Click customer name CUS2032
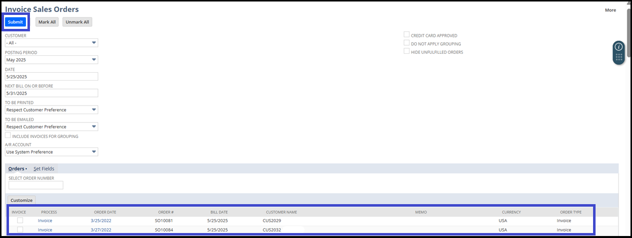This screenshot has height=238, width=632. 272,230
